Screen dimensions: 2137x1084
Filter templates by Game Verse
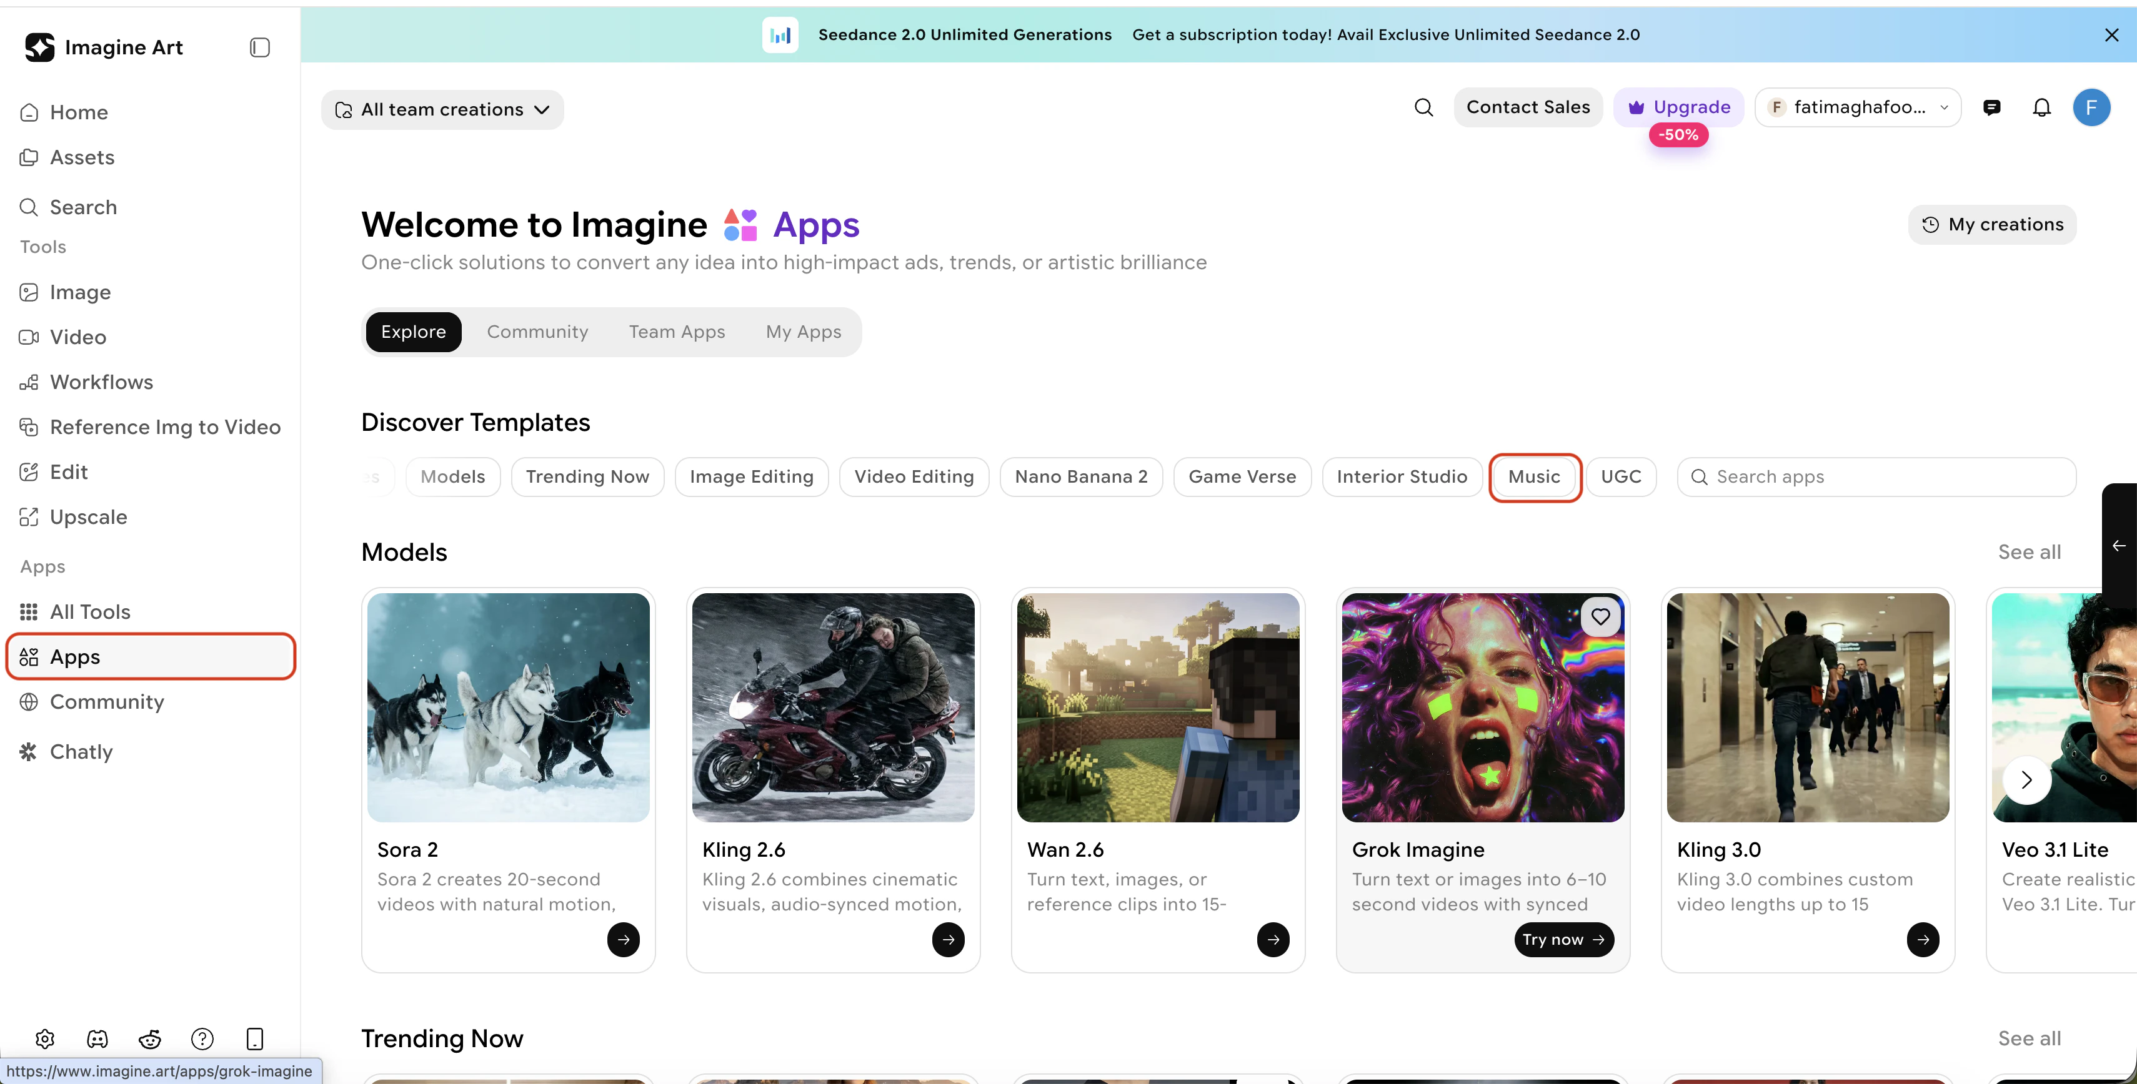(1242, 476)
